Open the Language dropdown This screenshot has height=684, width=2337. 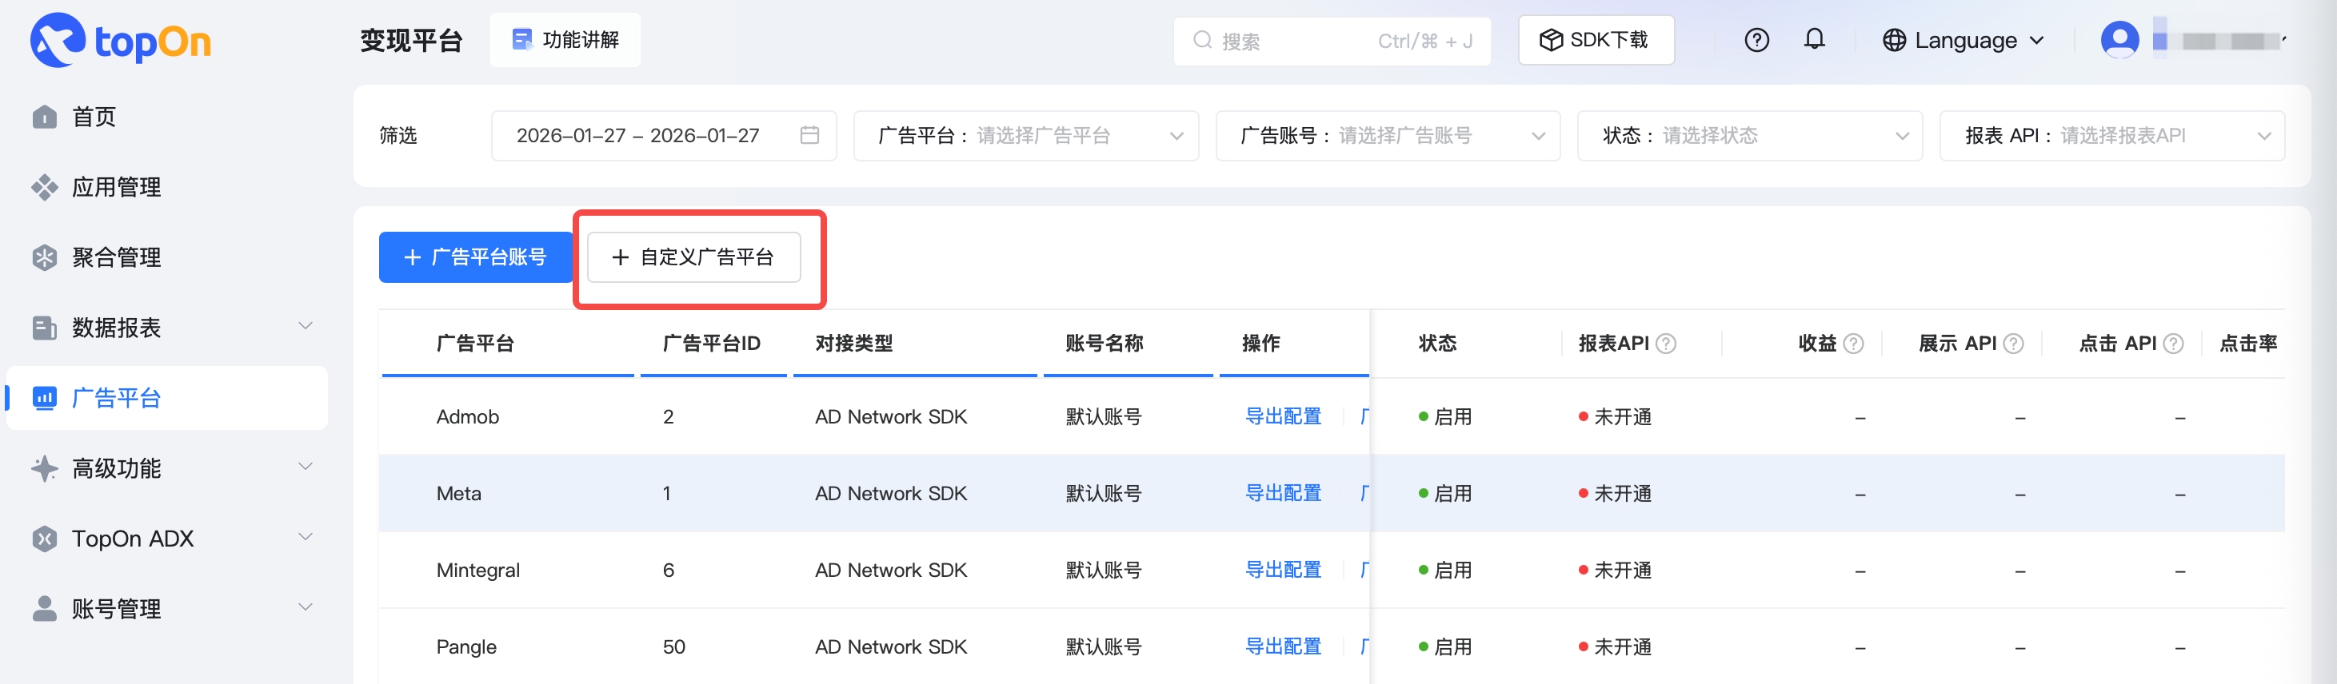1964,41
